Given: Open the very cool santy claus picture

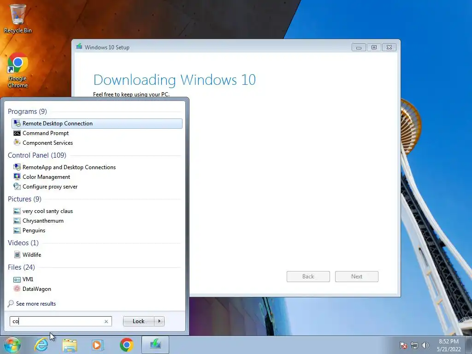Looking at the screenshot, I should click(97, 211).
